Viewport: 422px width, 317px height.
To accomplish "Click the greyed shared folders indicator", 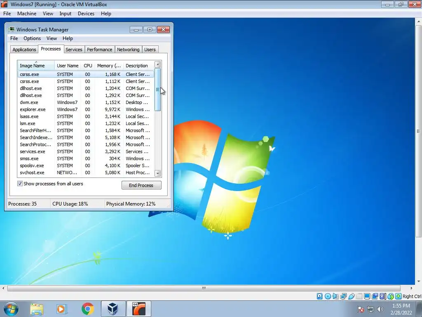I will [359, 296].
